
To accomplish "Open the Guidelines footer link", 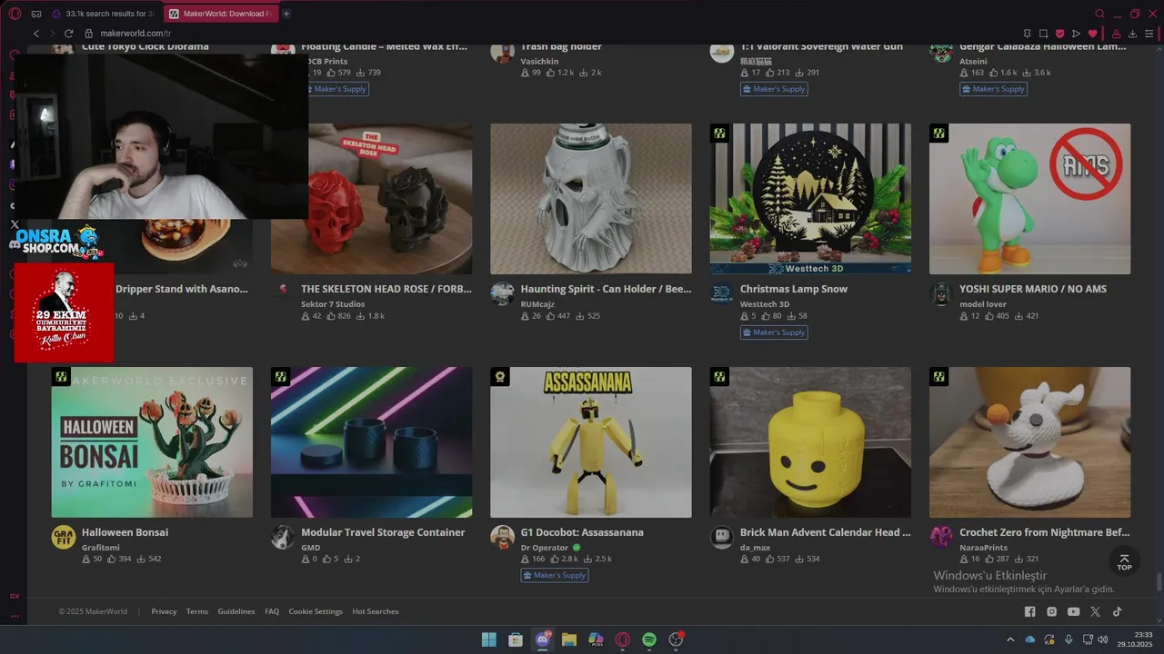I will click(236, 611).
